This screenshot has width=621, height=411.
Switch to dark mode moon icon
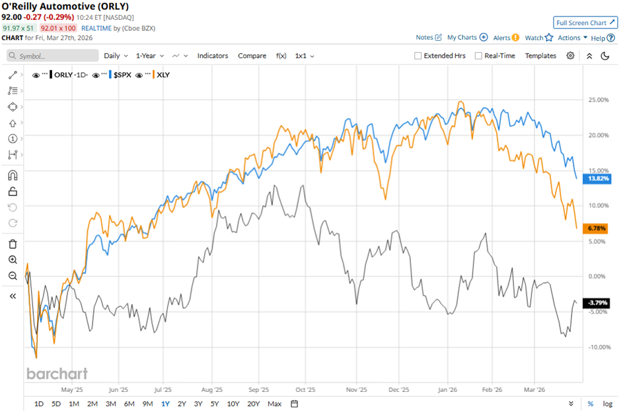[604, 56]
